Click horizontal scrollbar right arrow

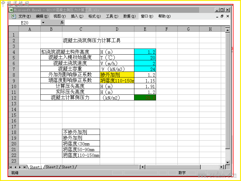click(221, 167)
